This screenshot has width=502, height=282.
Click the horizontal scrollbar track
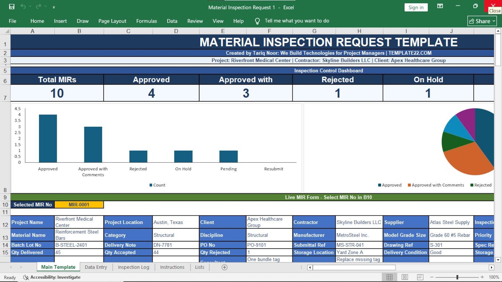443,267
